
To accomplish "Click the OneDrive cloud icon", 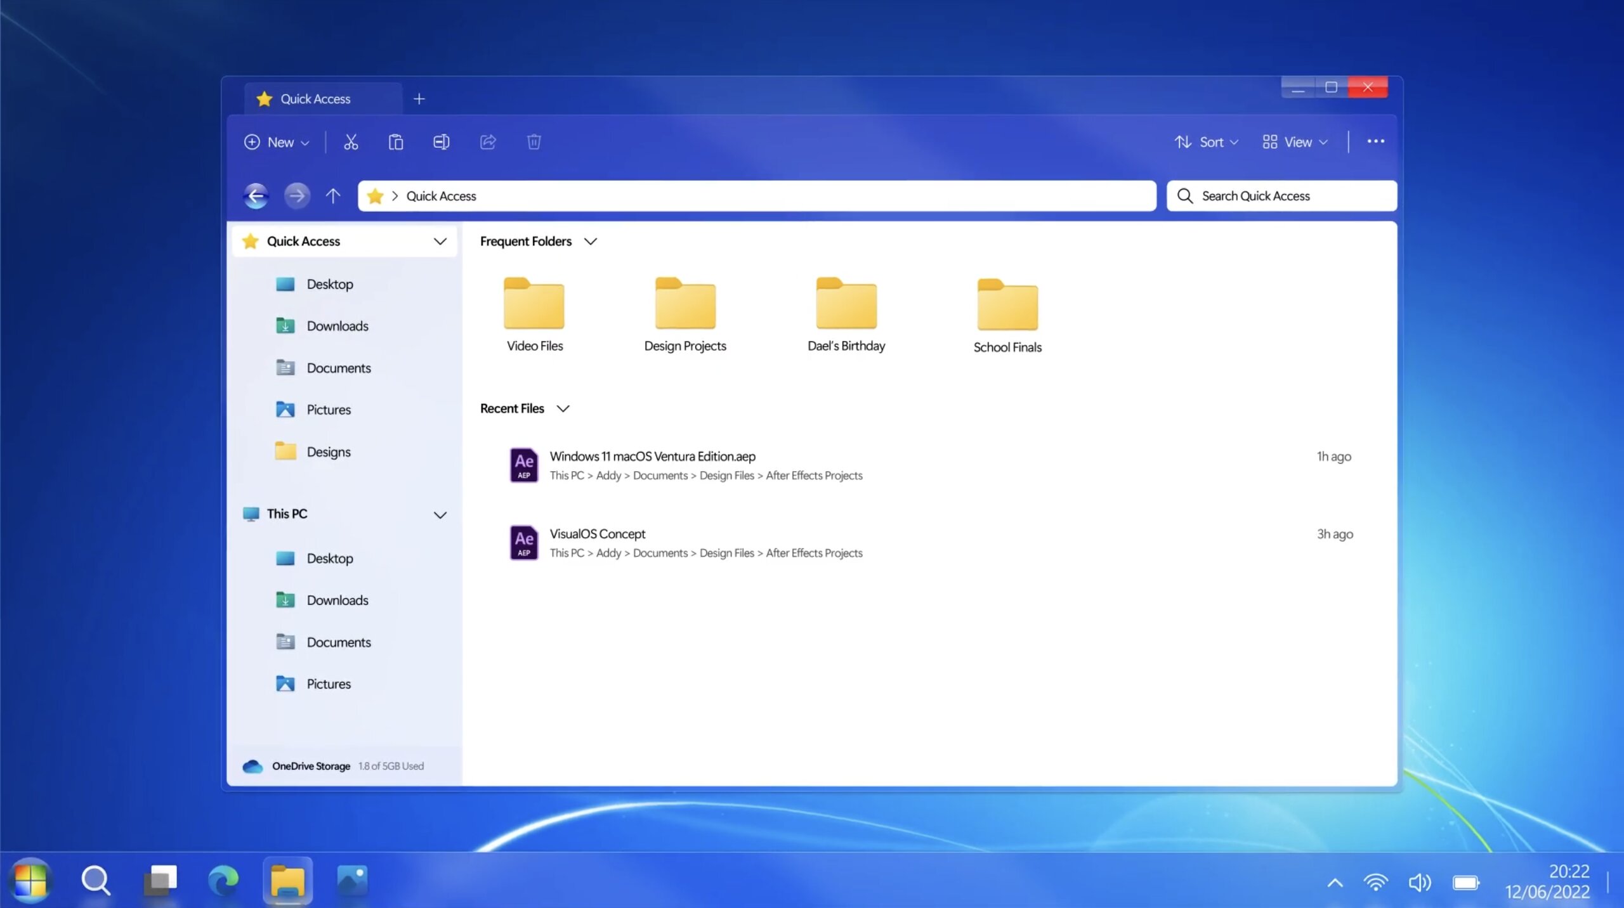I will click(x=252, y=766).
